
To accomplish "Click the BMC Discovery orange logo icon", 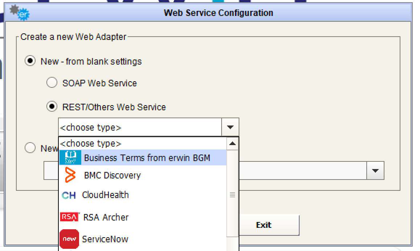I will (x=70, y=175).
